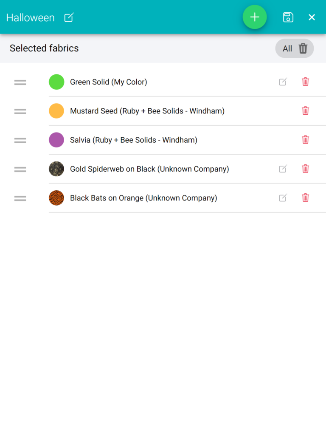
Task: Delete the Green Solid fabric
Action: coord(305,82)
